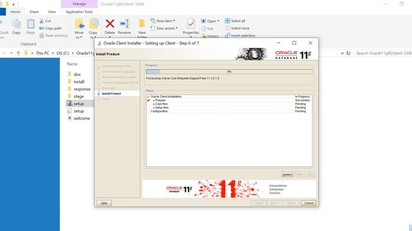
Task: Click the Oracle Database 11g logo
Action: coord(294,55)
